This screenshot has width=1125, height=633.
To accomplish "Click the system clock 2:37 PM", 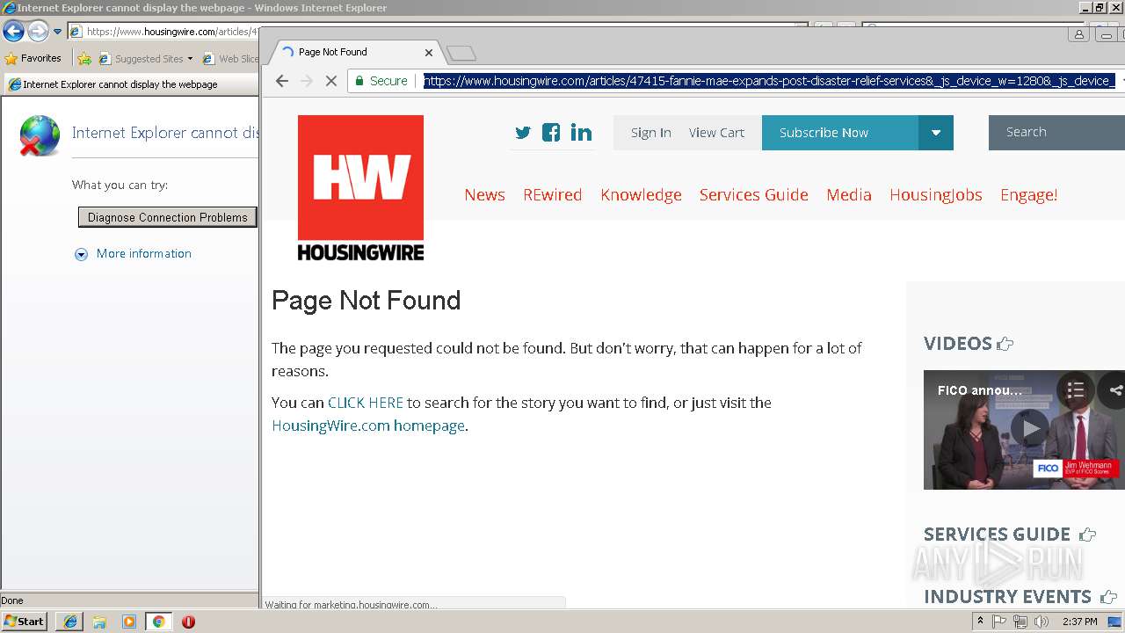I will [x=1079, y=622].
